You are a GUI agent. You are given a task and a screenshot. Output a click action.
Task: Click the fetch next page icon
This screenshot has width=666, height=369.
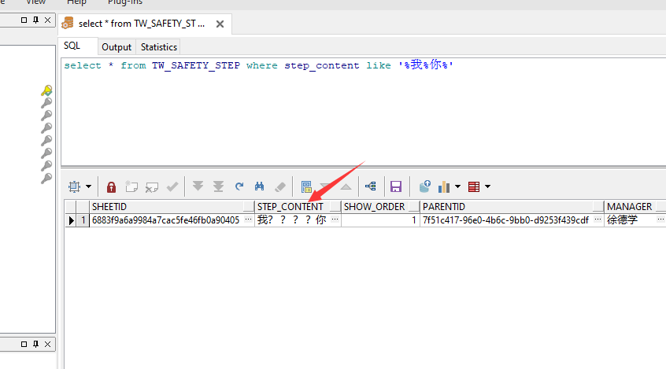pyautogui.click(x=198, y=186)
